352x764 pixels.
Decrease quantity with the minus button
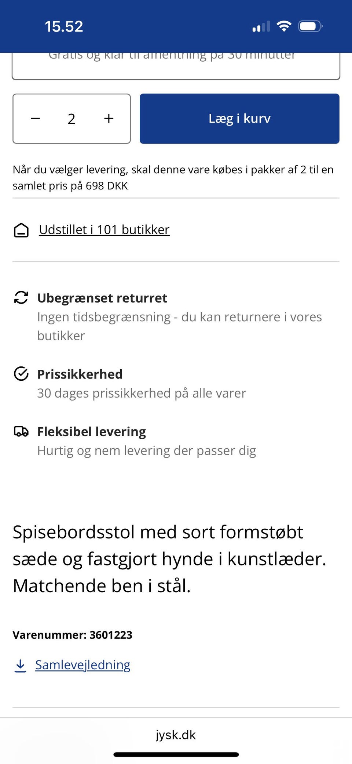point(35,118)
